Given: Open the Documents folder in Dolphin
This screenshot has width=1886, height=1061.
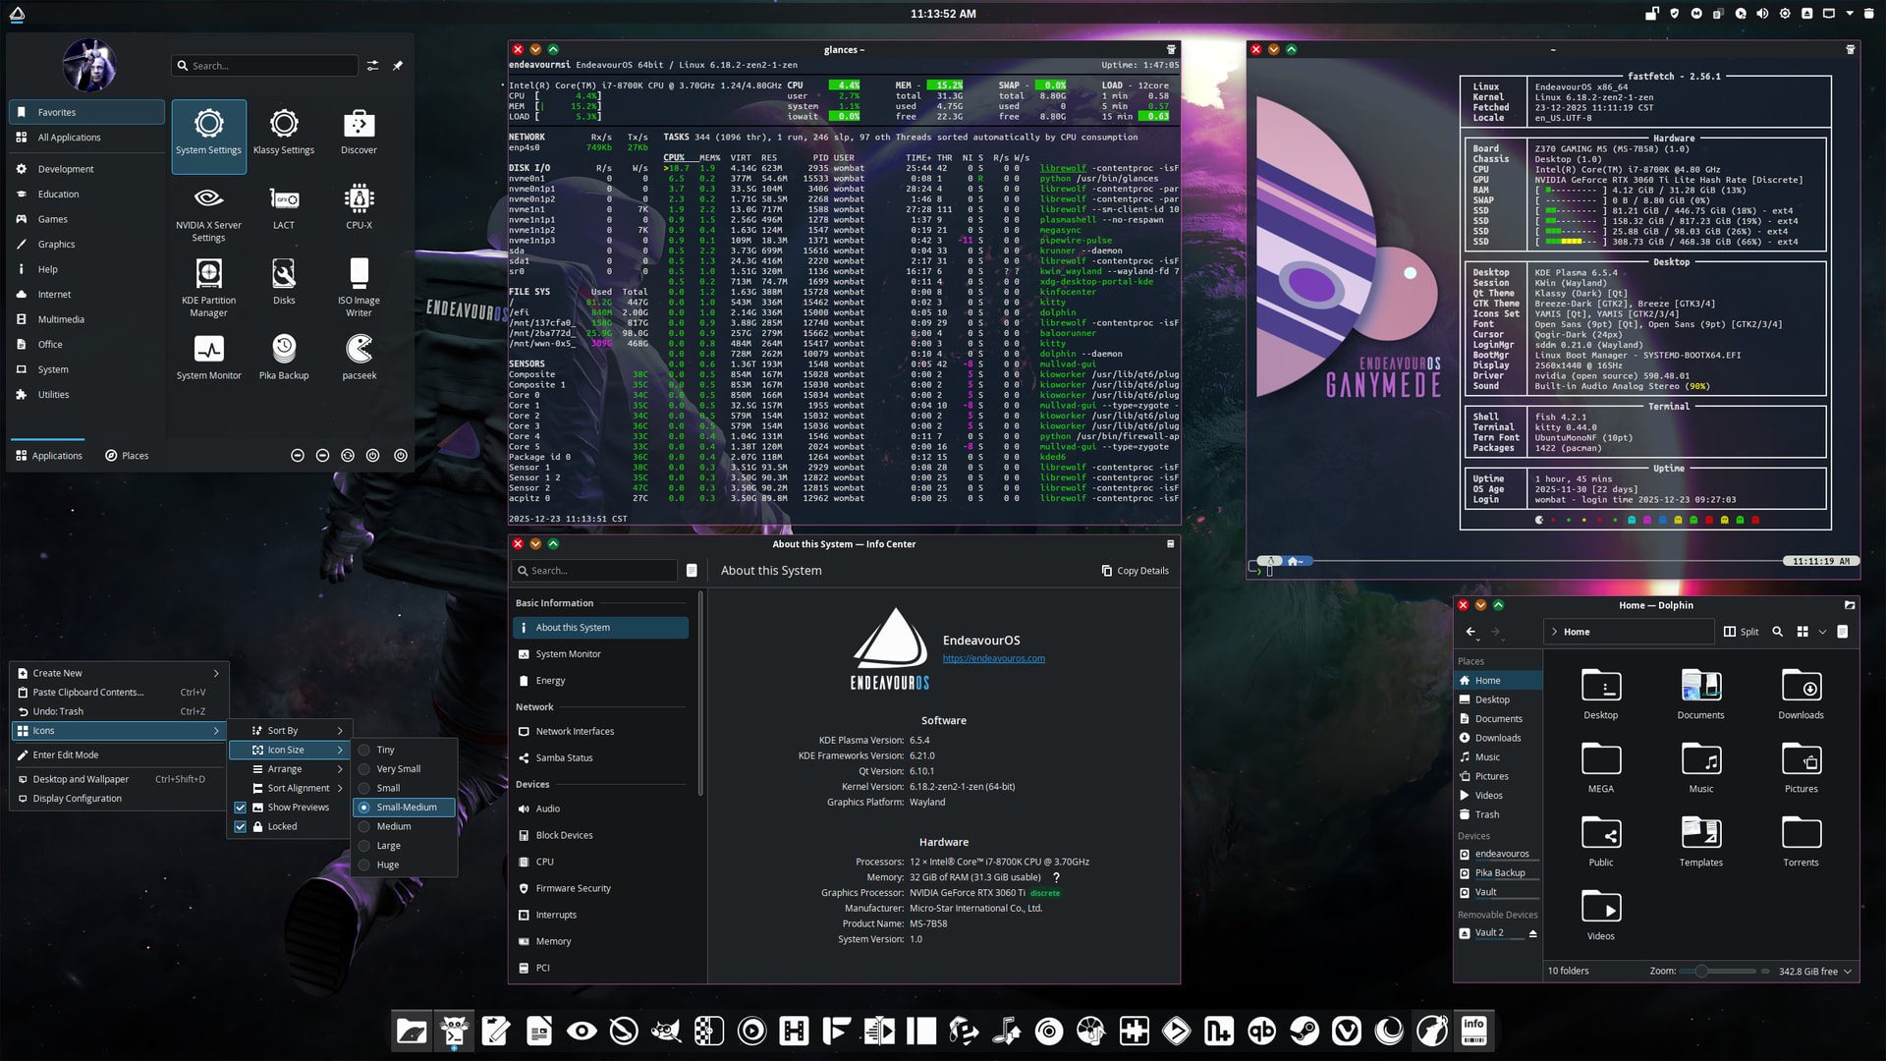Looking at the screenshot, I should (1700, 695).
